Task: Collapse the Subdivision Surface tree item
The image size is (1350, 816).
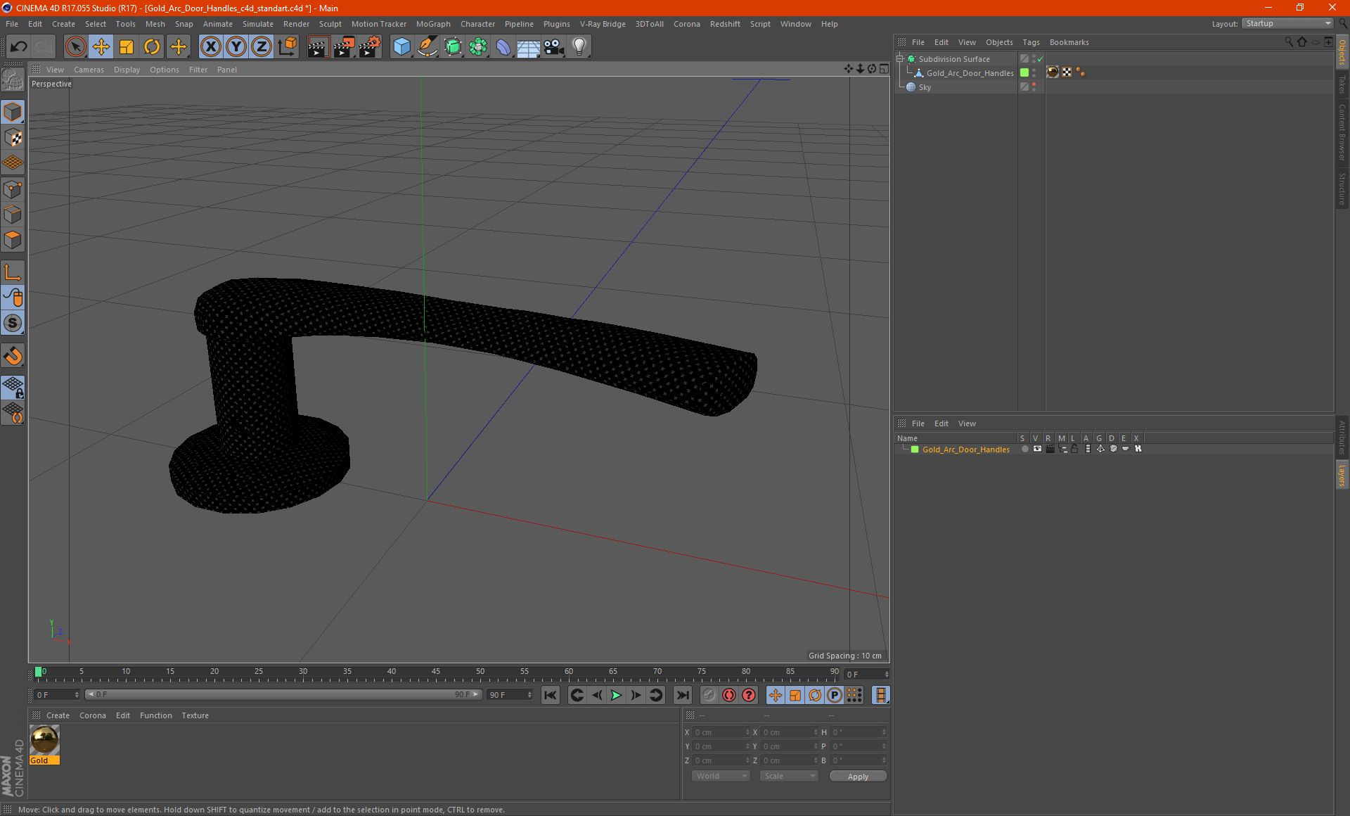Action: (899, 59)
